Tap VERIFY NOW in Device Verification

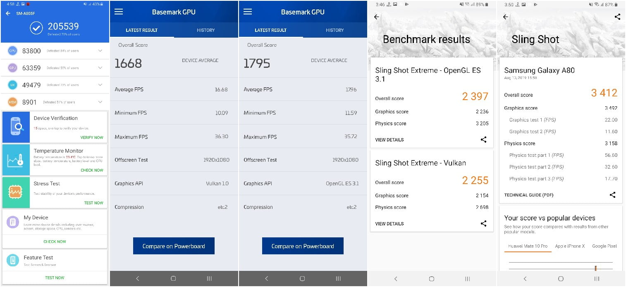92,137
